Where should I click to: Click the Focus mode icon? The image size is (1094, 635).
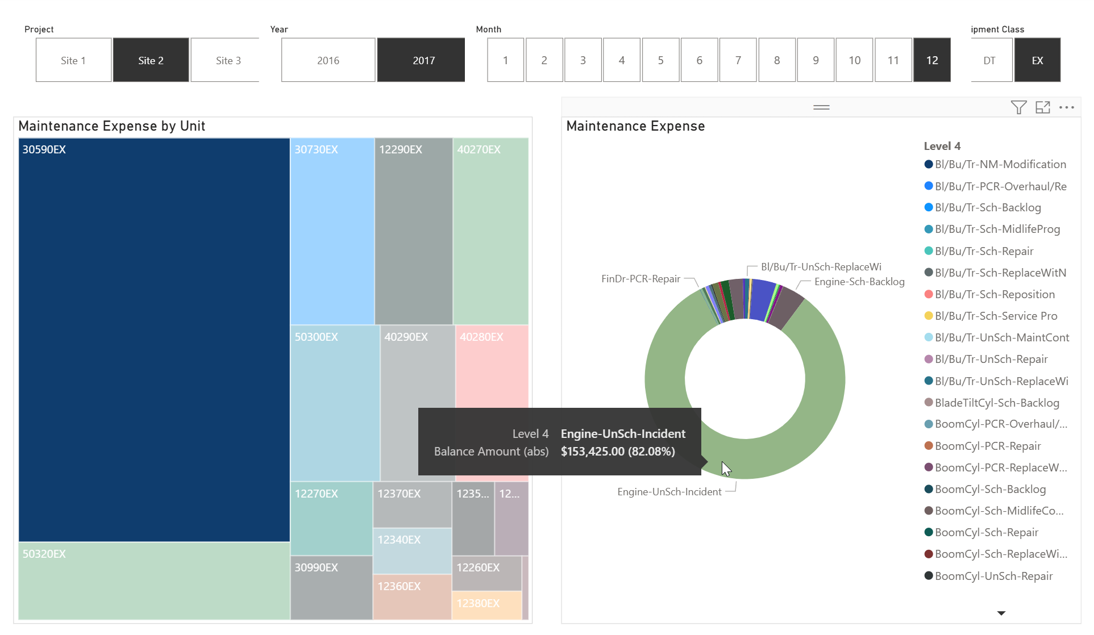click(1043, 107)
